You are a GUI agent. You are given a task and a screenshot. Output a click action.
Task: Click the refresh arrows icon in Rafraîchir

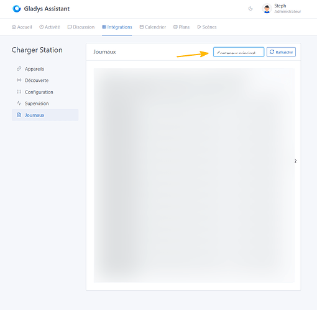[272, 52]
